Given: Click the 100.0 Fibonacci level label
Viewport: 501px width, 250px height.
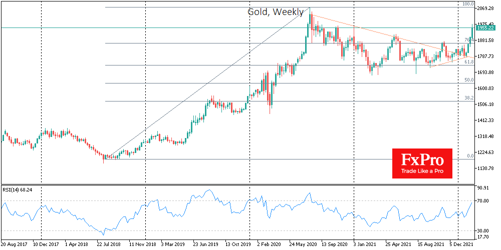Looking at the screenshot, I should 467,4.
